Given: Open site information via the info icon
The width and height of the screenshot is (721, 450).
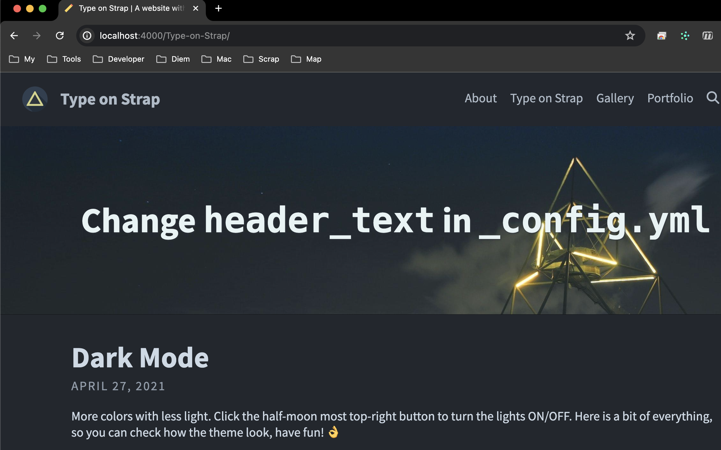Looking at the screenshot, I should (87, 36).
